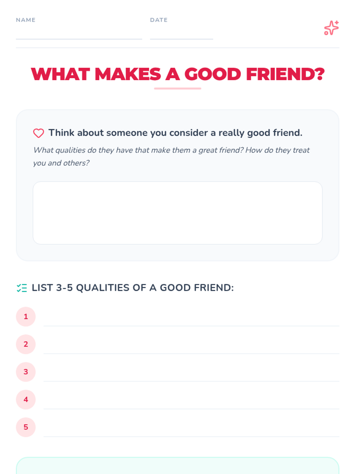Screen dimensions: 355x474
Task: Select the number 5 circle badge
Action: tap(26, 427)
